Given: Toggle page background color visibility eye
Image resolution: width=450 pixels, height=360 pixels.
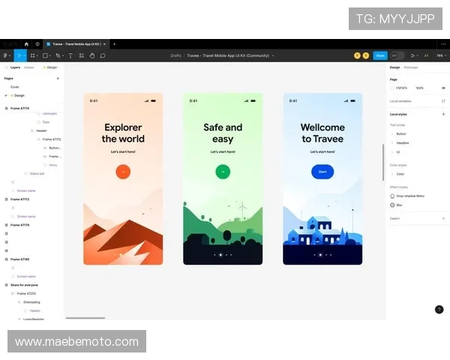Looking at the screenshot, I should [x=442, y=88].
